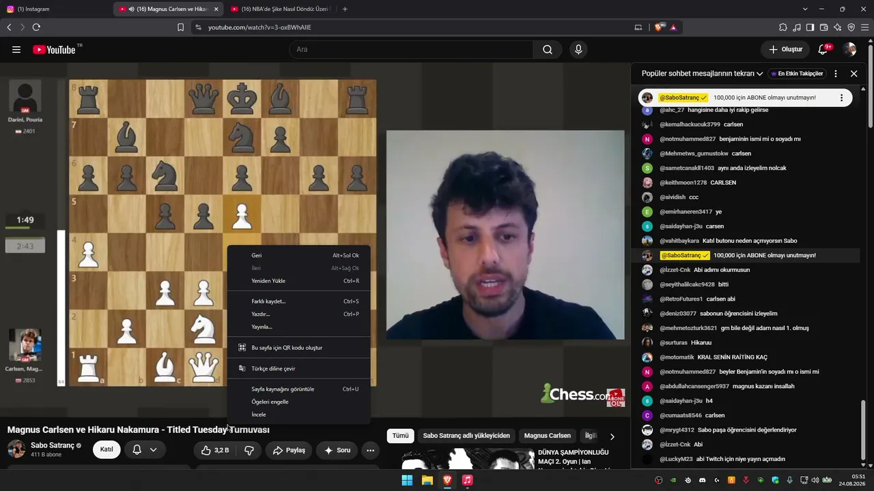Open options for the pinned SaboSatranç message
The width and height of the screenshot is (874, 491).
841,98
